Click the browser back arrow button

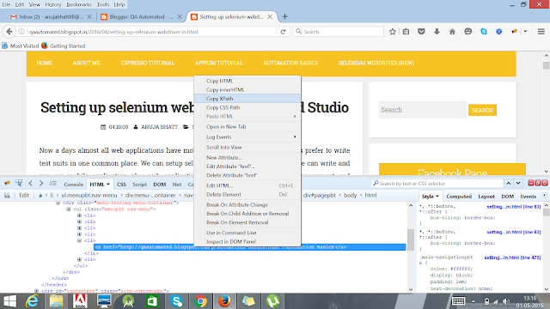click(x=9, y=32)
